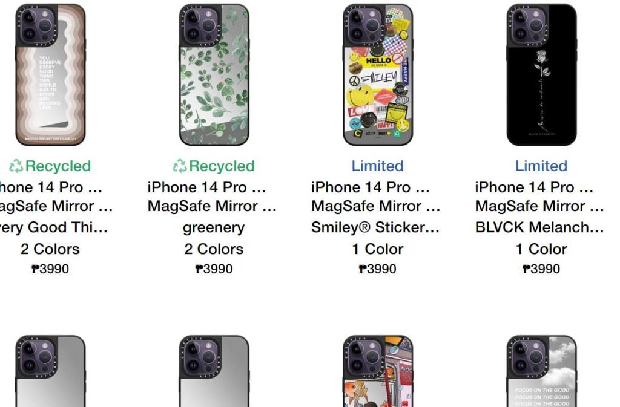Open the second plain mirror case thumbnail
The image size is (620, 407).
tap(214, 371)
